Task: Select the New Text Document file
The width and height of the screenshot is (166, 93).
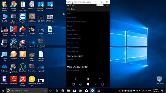Action: [41, 56]
